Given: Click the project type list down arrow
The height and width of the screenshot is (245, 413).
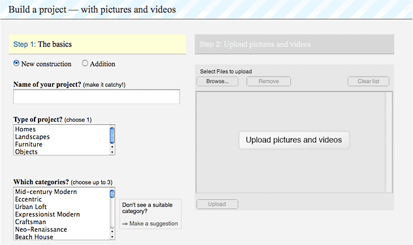Looking at the screenshot, I should 112,152.
